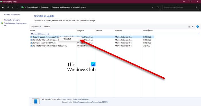The width and height of the screenshot is (201, 106).
Task: Click the Security Update row icon
Action: [32, 37]
